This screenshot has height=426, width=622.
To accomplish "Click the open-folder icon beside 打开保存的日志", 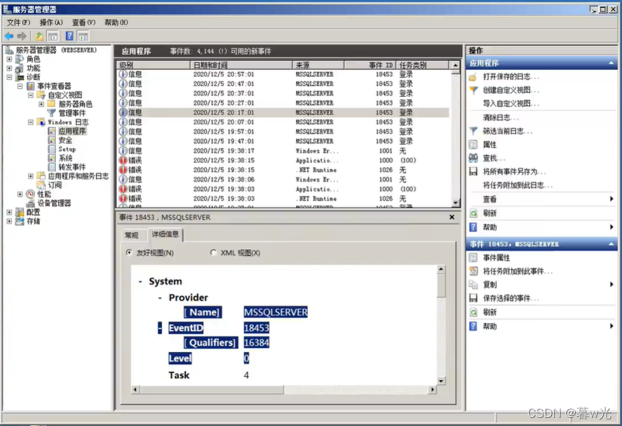I will (473, 77).
